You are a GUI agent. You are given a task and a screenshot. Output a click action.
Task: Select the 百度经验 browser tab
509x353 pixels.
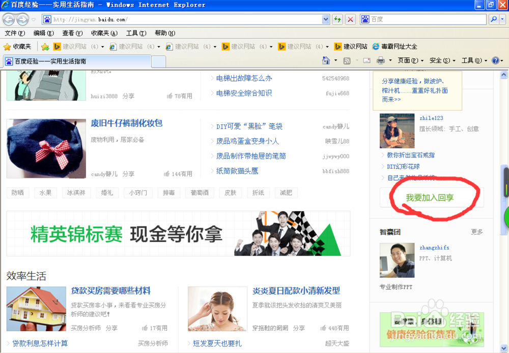(77, 61)
